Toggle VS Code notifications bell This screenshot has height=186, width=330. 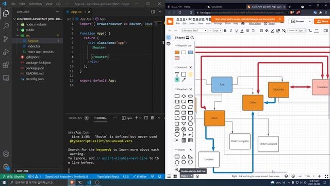(160, 176)
